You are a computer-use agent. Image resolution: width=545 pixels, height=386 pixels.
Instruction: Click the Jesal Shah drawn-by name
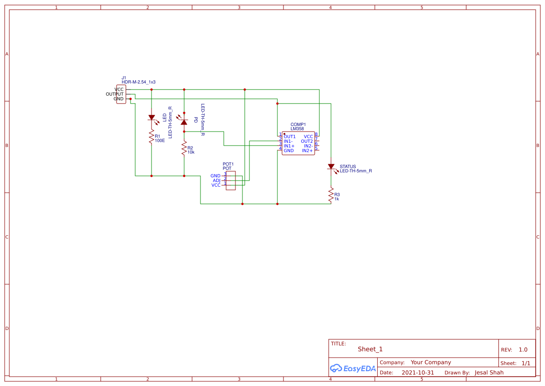tap(488, 372)
